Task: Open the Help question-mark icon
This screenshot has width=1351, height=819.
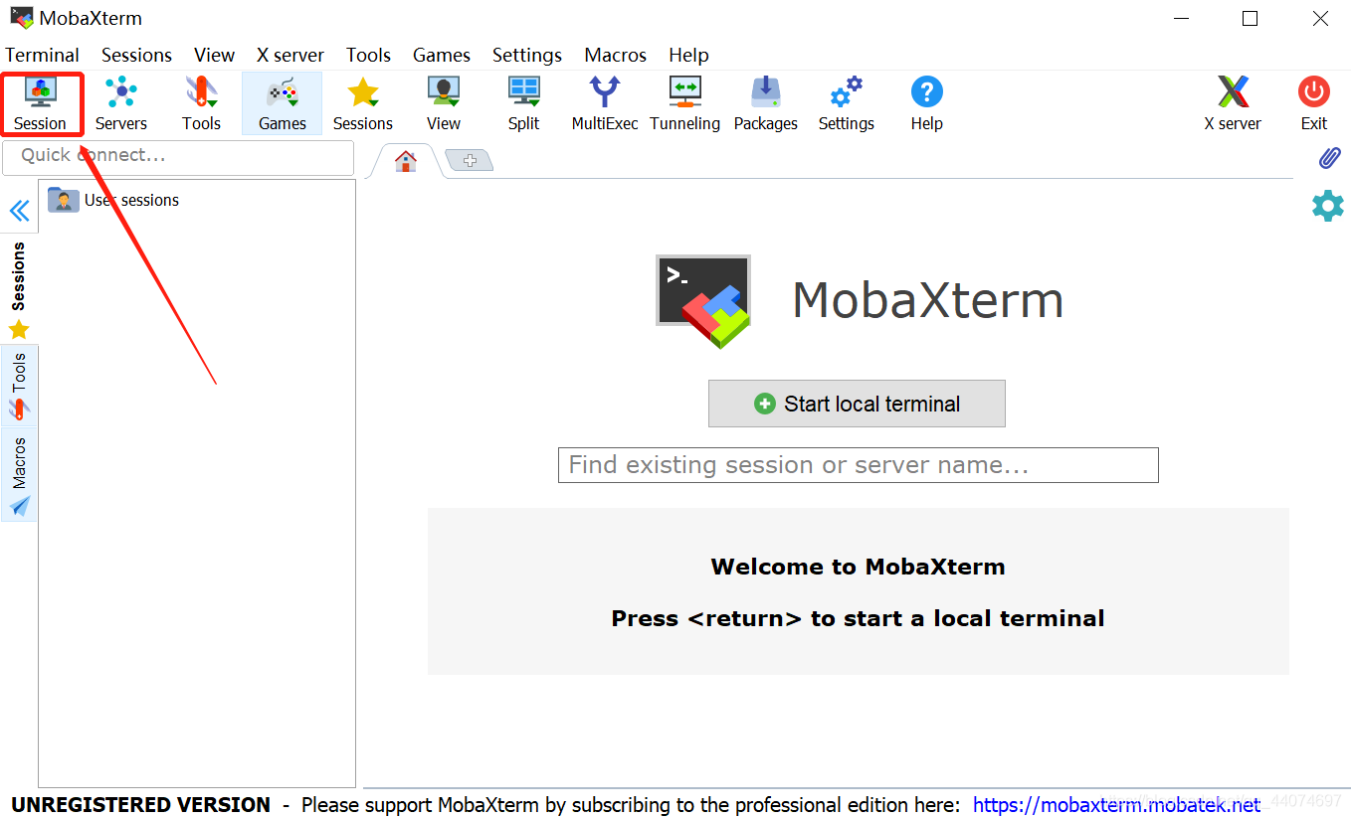Action: [x=927, y=103]
